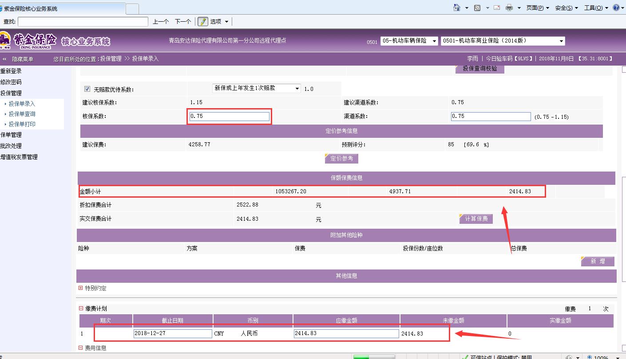Expand the 特别约定 section

coord(81,288)
